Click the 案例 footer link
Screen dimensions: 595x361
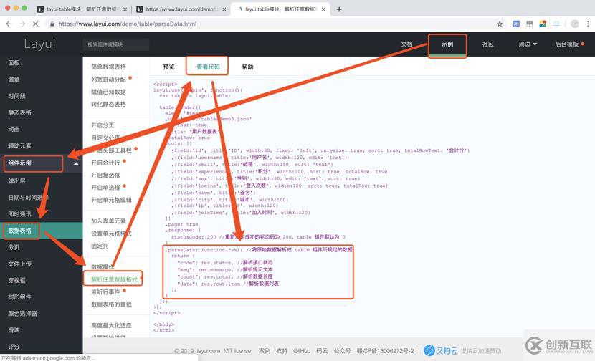click(x=265, y=351)
